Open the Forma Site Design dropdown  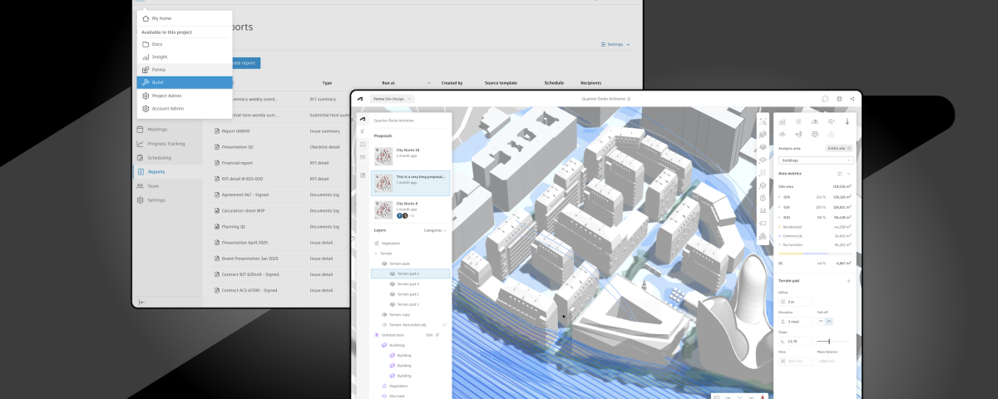point(392,99)
